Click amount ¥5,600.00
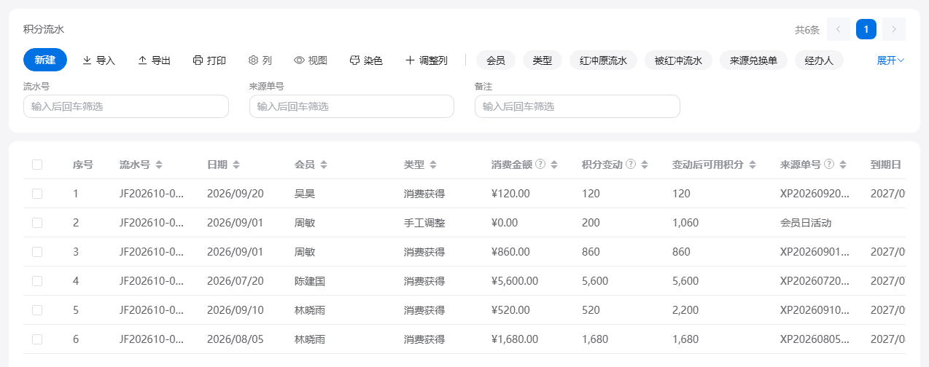Viewport: 929px width, 367px height. [x=515, y=281]
